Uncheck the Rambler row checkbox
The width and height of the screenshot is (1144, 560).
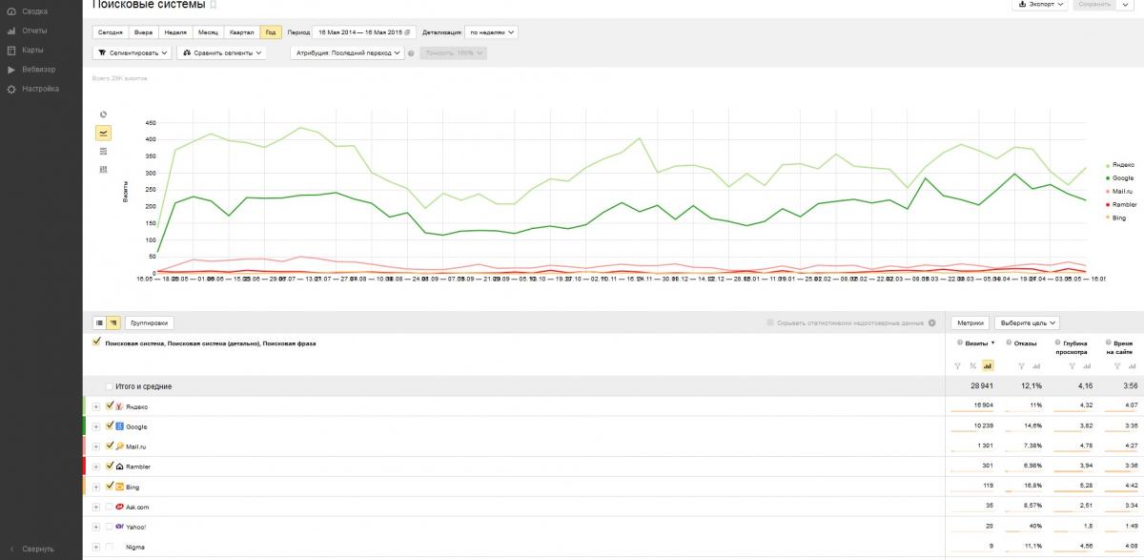(110, 466)
